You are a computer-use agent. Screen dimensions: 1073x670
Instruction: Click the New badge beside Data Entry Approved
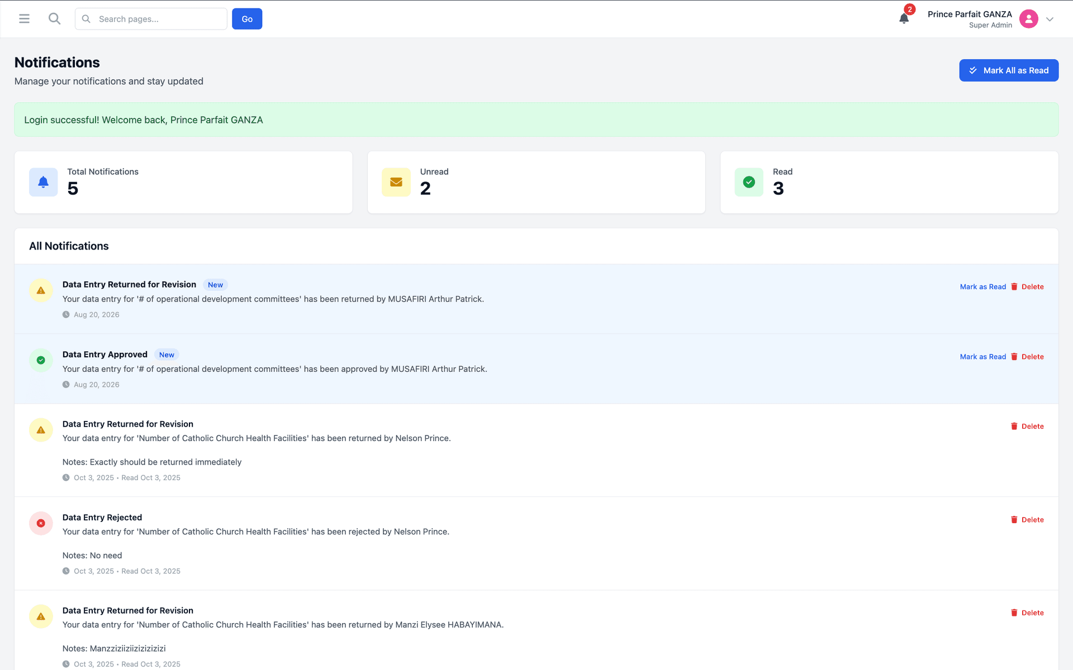(167, 355)
